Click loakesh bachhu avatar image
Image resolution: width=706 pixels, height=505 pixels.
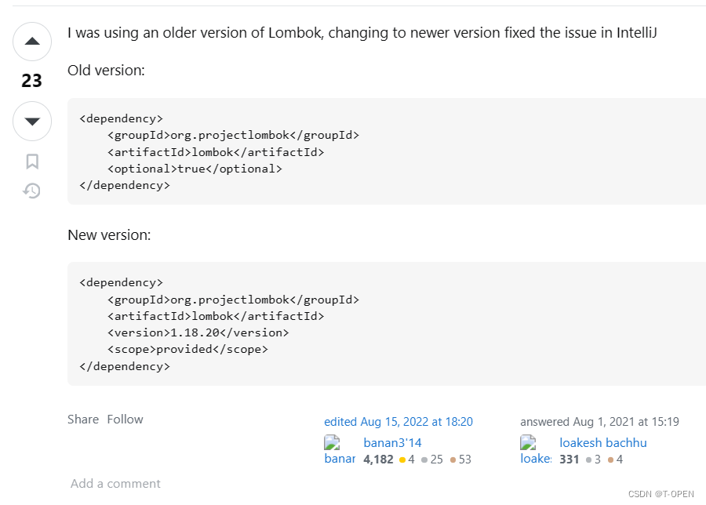tap(536, 450)
